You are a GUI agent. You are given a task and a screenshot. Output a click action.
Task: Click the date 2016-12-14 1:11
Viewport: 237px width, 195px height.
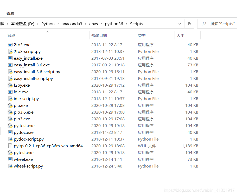point(107,159)
